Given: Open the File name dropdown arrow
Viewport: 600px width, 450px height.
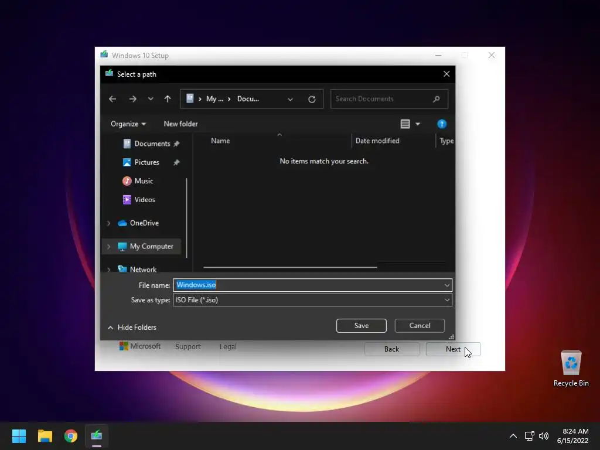Looking at the screenshot, I should tap(446, 285).
